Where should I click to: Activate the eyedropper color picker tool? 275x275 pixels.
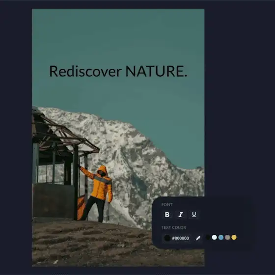coord(198,238)
